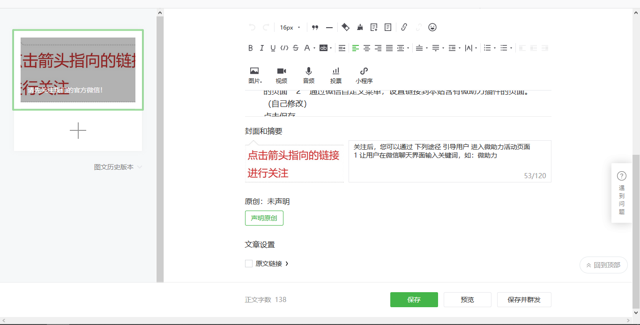The height and width of the screenshot is (325, 640).
Task: Insert a picture via 图片 icon
Action: pyautogui.click(x=254, y=75)
